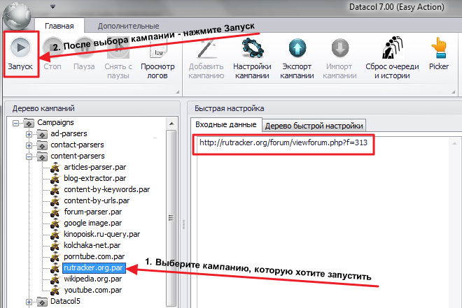Select forum-parser.par campaign
This screenshot has width=462, height=308.
93,212
